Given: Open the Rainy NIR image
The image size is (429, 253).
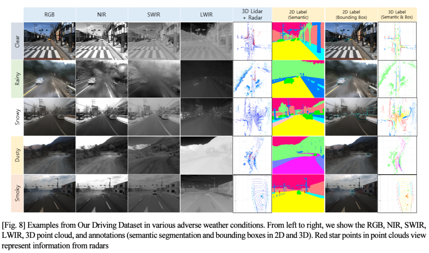Looking at the screenshot, I should (x=102, y=79).
